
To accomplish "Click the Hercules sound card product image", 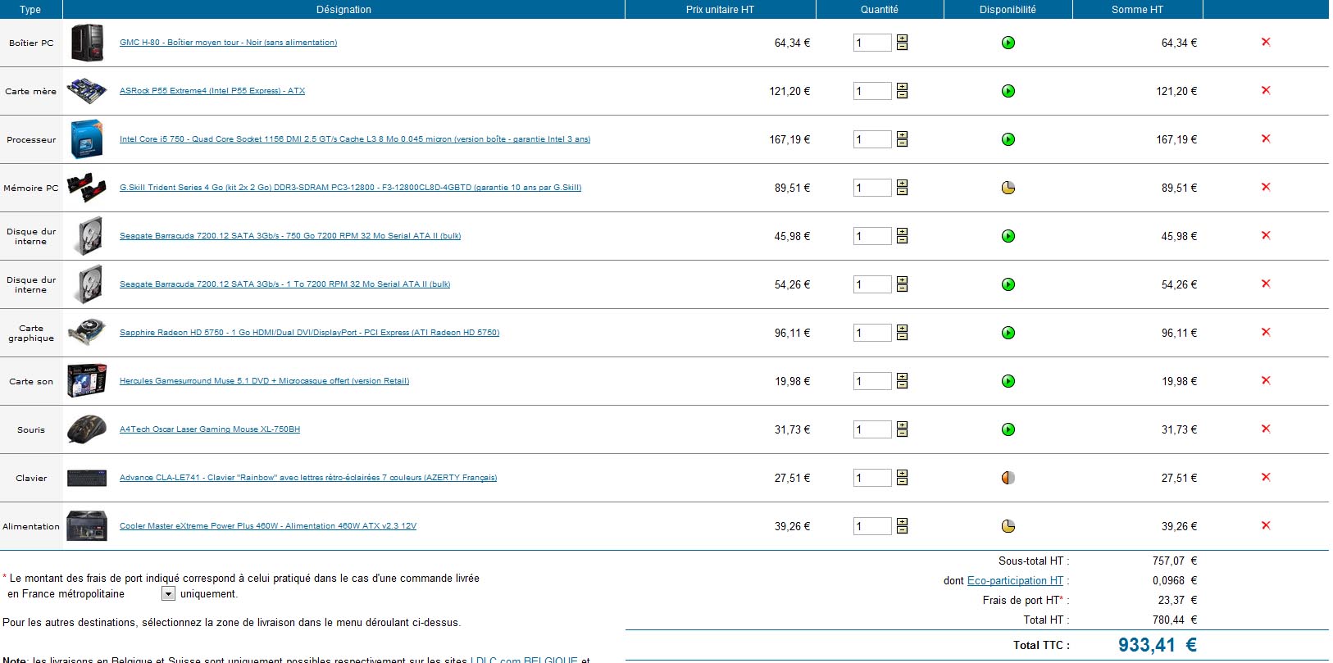I will (86, 381).
